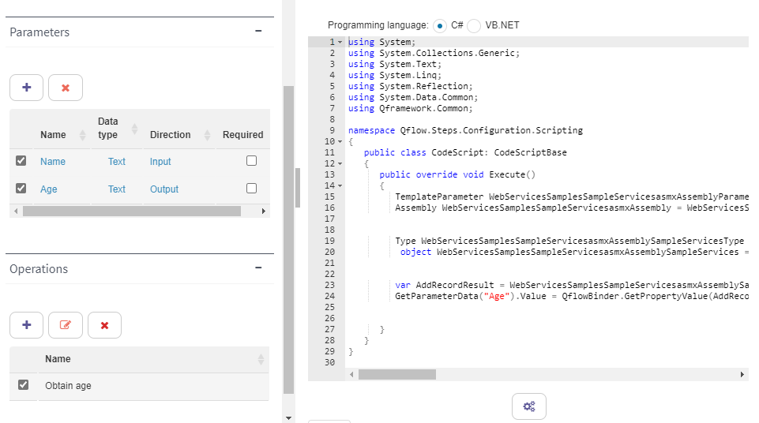Click right arrow of parameters table scrollbar

[x=263, y=211]
